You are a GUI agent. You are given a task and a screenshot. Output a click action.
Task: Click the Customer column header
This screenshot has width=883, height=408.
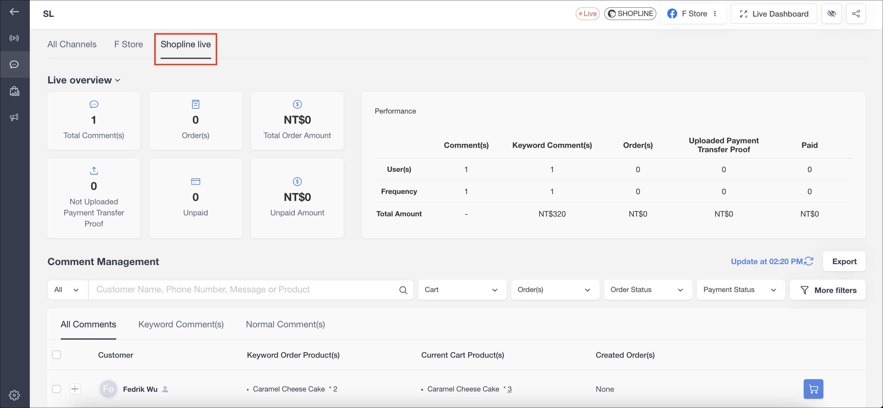(116, 355)
